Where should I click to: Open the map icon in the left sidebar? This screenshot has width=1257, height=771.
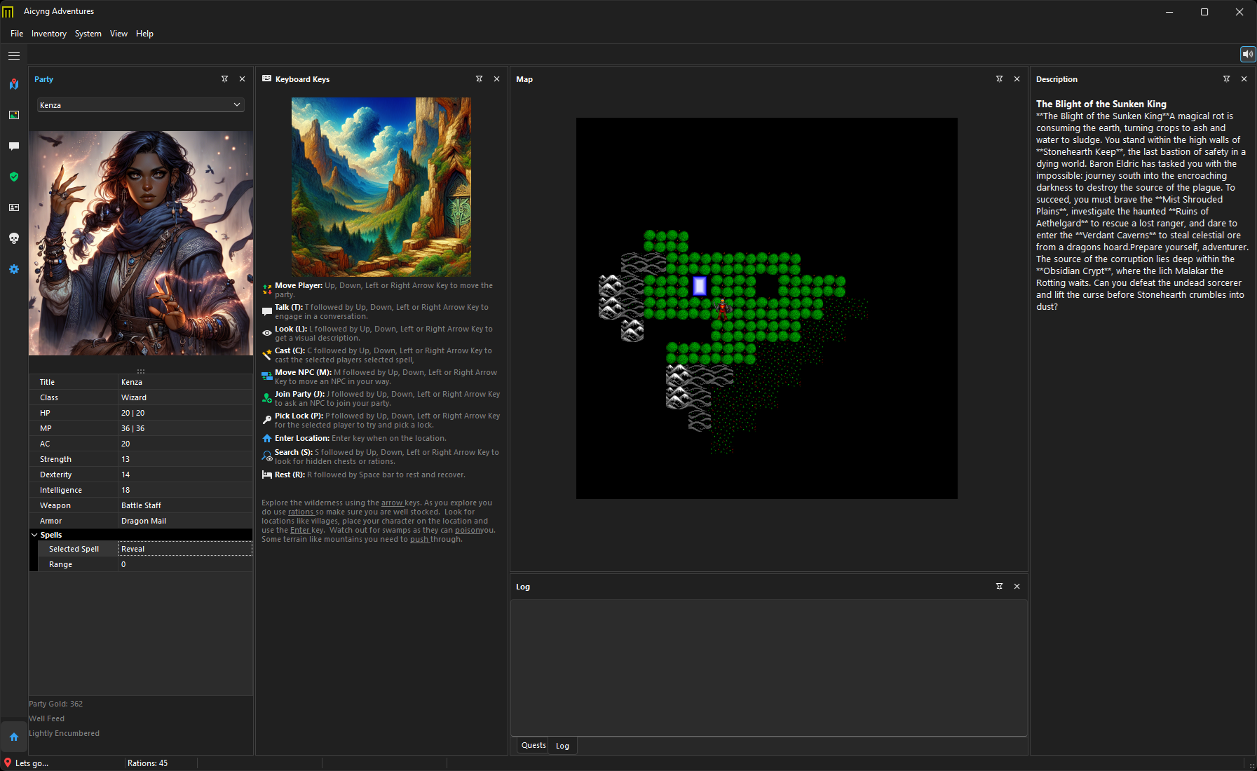pos(14,84)
